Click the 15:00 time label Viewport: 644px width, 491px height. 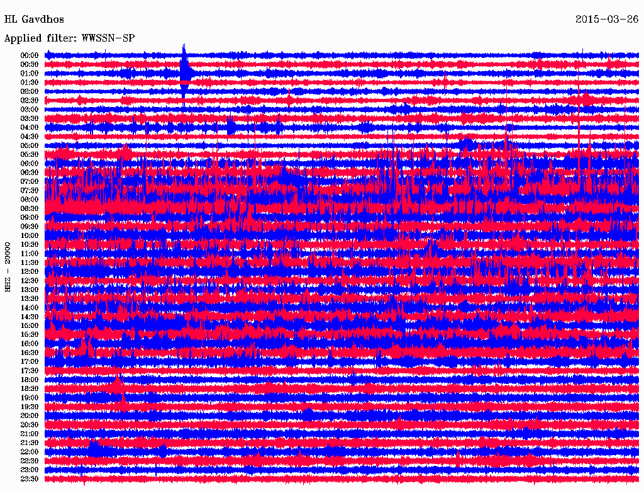click(30, 325)
